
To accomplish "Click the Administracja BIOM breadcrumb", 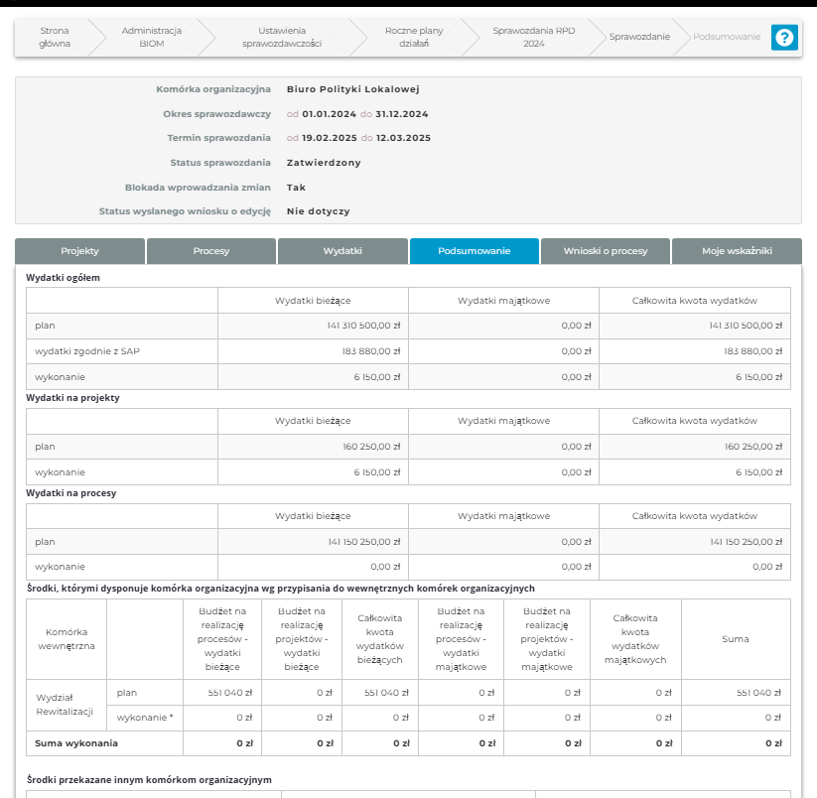I will pos(151,37).
